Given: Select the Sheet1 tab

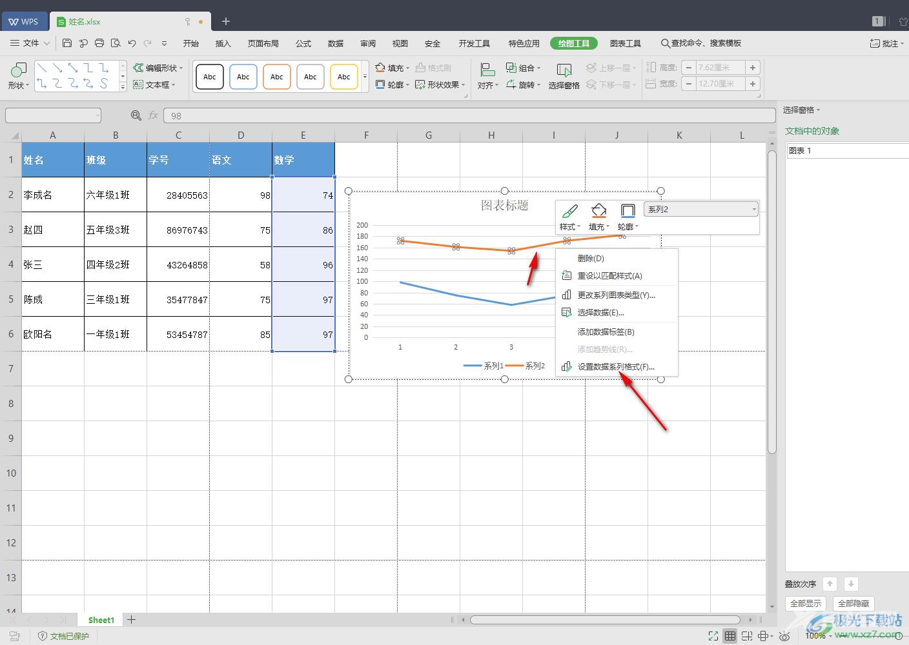Looking at the screenshot, I should click(101, 620).
